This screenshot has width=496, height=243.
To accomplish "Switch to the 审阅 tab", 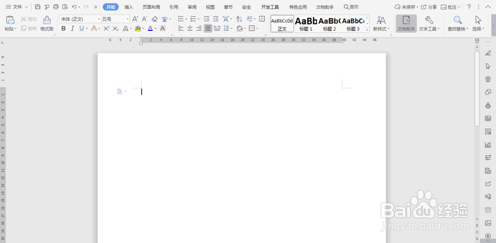I will click(x=192, y=7).
